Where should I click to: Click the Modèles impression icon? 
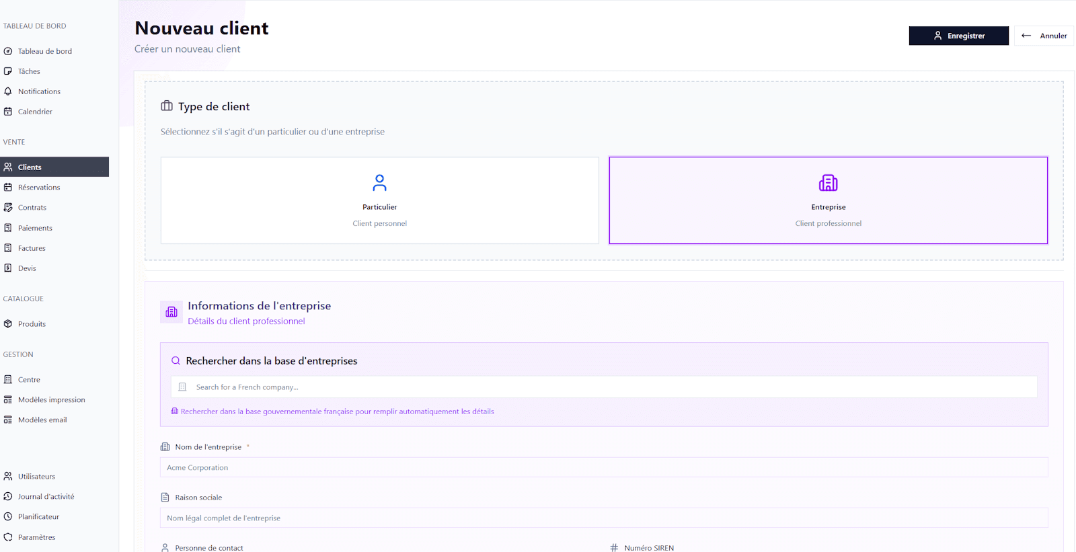8,400
